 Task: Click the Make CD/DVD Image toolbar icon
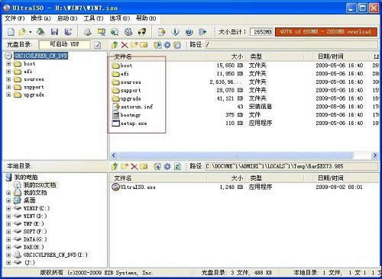88,32
